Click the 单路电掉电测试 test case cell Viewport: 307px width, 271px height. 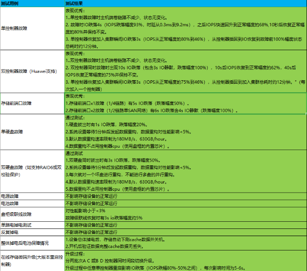tap(32, 225)
